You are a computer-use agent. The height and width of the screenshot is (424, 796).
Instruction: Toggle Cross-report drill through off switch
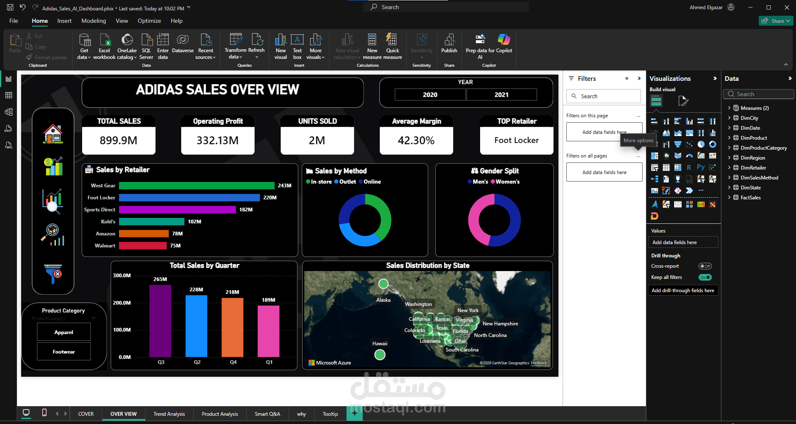click(x=705, y=266)
